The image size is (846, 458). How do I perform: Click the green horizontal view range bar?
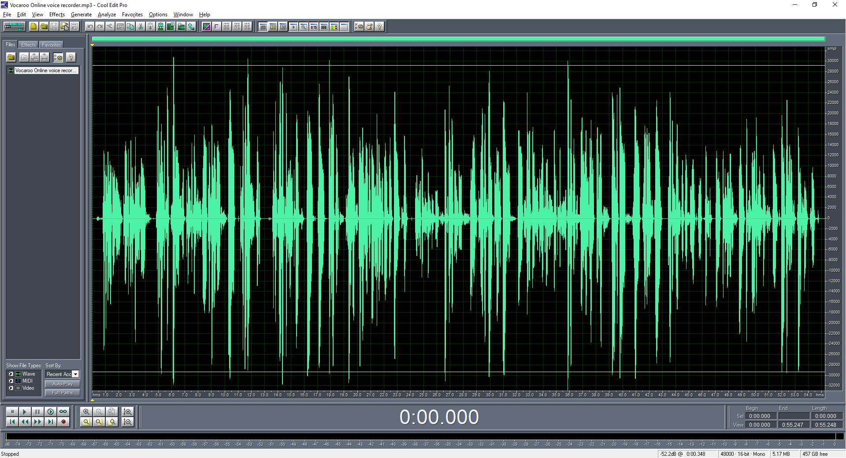[x=458, y=39]
